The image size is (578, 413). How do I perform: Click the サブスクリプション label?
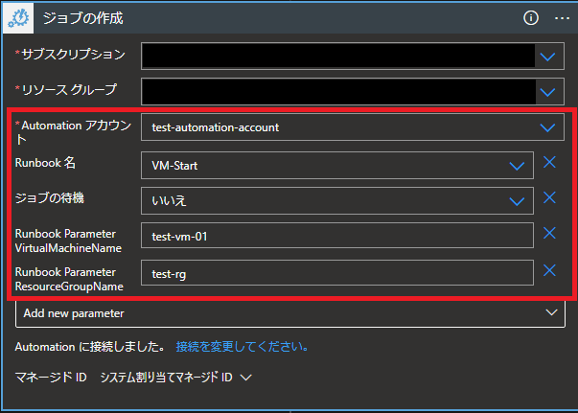73,55
